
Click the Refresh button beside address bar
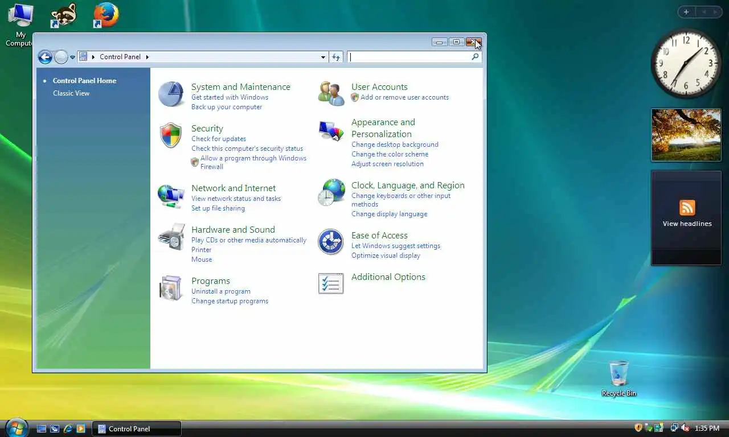(x=336, y=57)
